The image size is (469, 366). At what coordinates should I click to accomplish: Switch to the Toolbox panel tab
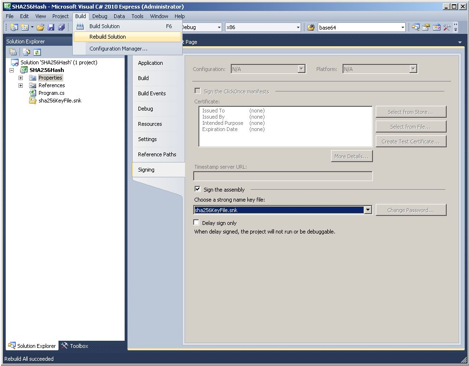75,346
